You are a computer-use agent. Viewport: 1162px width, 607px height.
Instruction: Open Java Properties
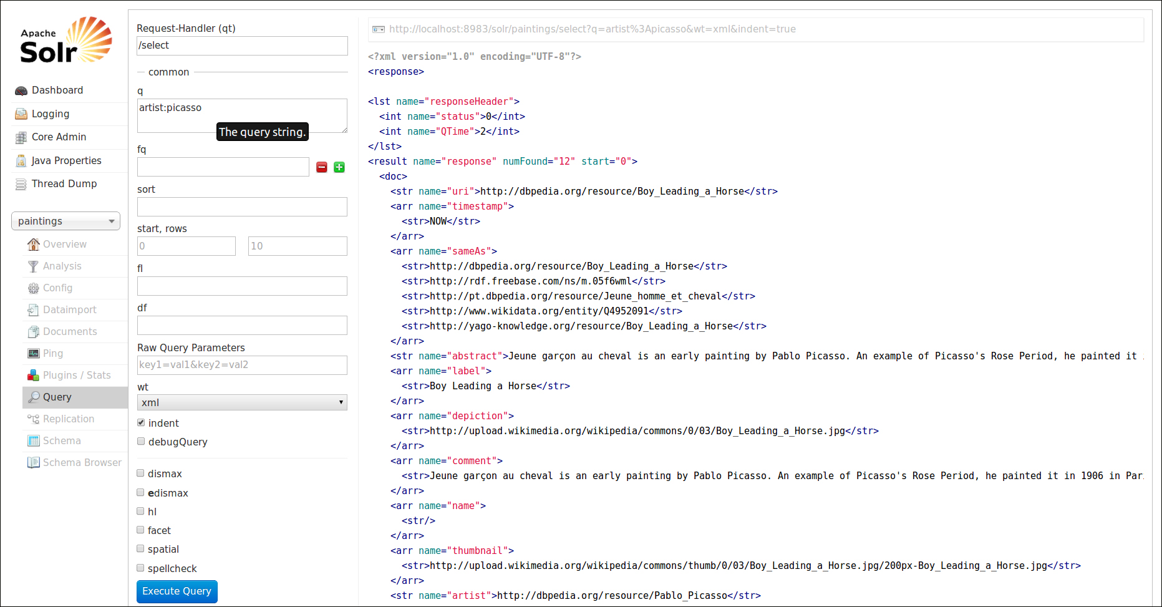click(x=66, y=161)
